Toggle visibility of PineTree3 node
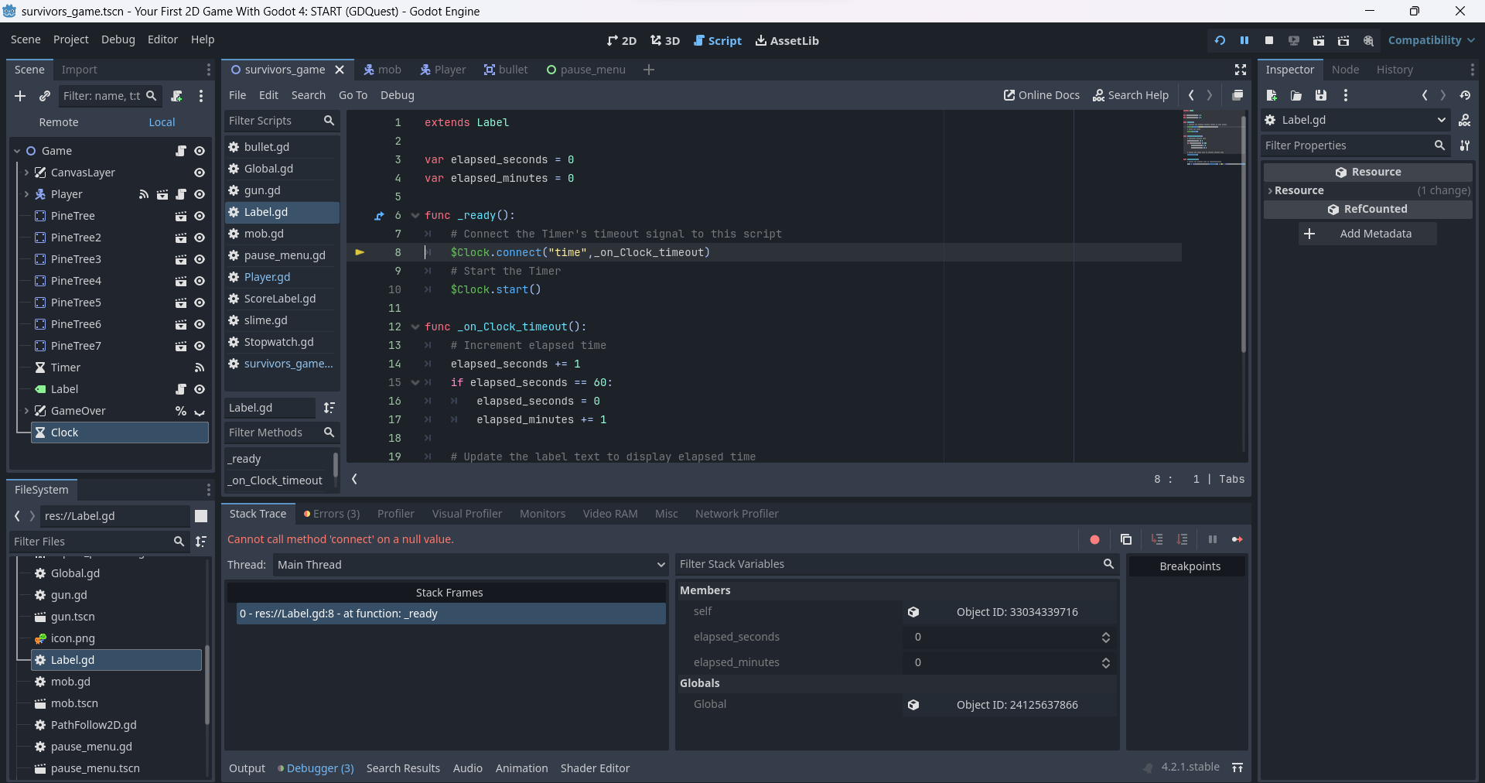 (x=200, y=259)
